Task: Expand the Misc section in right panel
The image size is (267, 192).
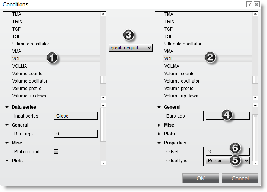Action: 158,125
